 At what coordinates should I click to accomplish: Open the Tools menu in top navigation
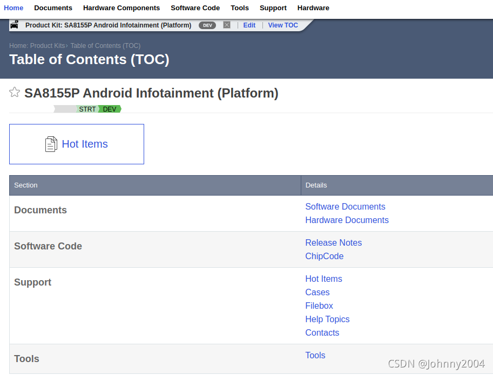[x=240, y=8]
